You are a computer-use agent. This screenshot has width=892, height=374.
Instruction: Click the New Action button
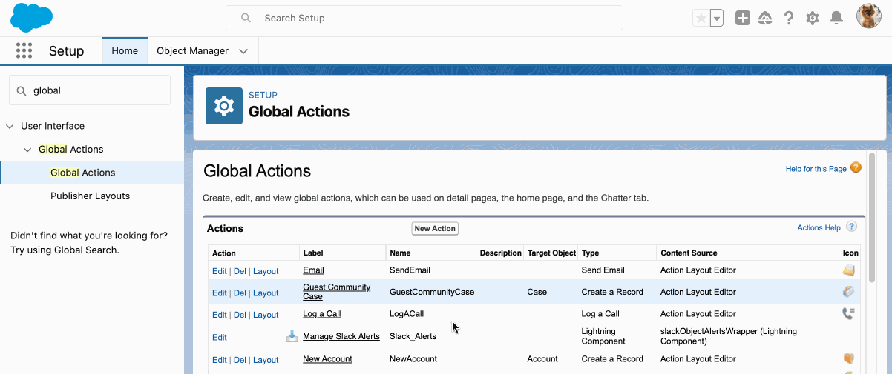[x=435, y=228]
